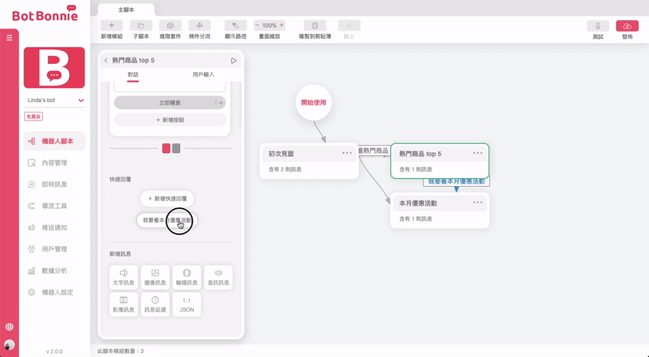Open 內容管理 in the sidebar
The image size is (649, 357).
tap(54, 163)
